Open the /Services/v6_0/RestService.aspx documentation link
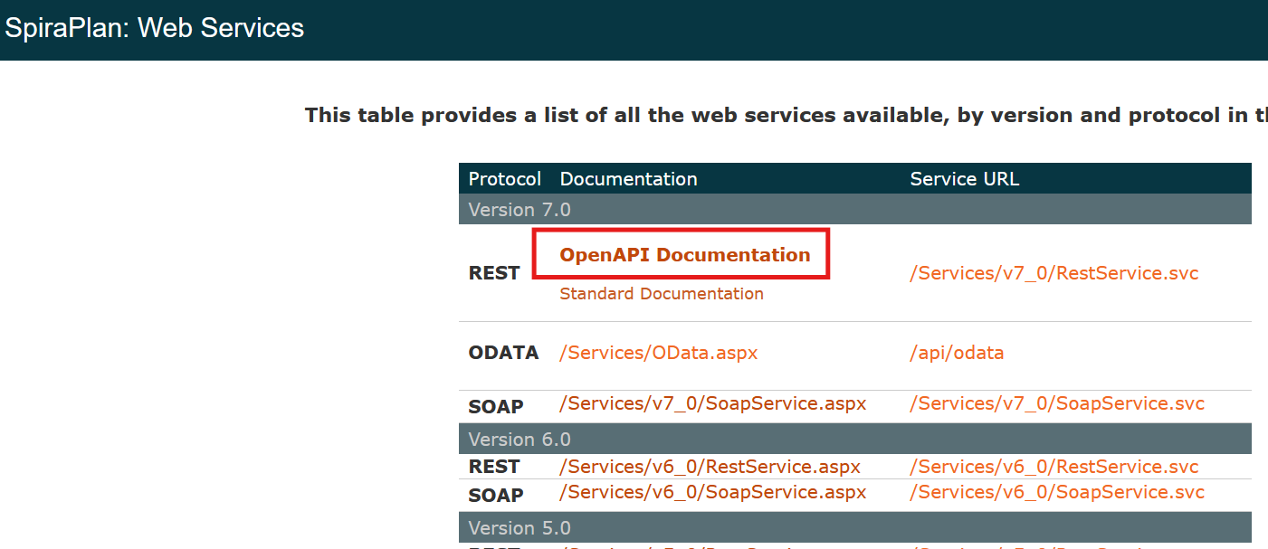The height and width of the screenshot is (549, 1268). coord(710,467)
